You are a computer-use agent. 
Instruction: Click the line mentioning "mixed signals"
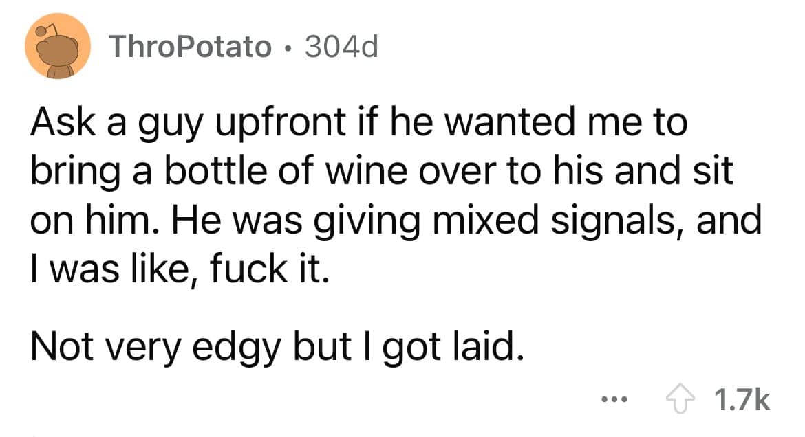coord(396,221)
